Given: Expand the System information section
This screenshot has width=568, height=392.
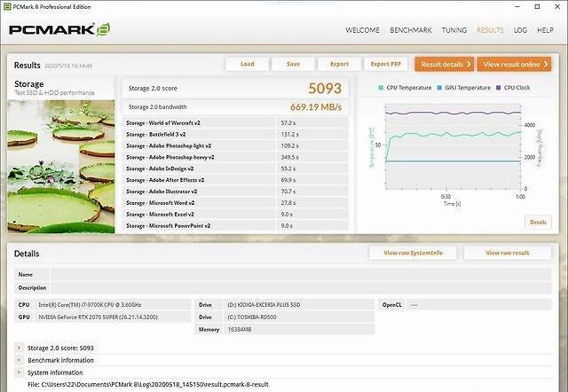Looking at the screenshot, I should (x=19, y=372).
